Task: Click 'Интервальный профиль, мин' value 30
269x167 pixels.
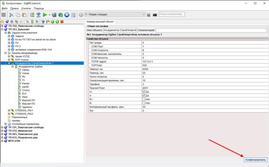Action: pos(205,107)
